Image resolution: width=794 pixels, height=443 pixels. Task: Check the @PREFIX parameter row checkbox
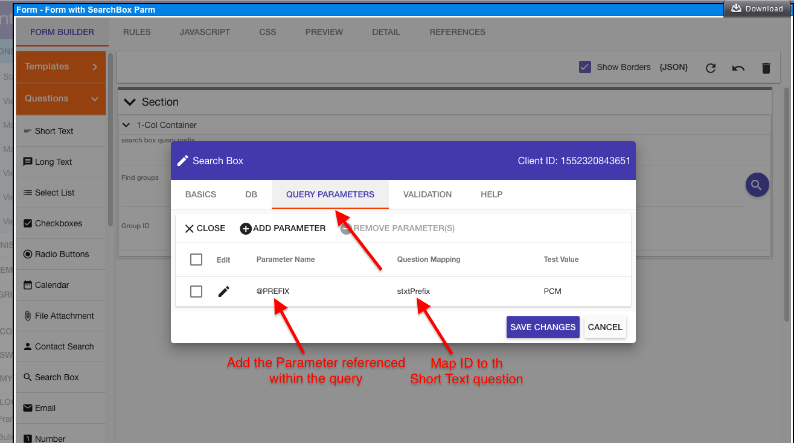point(196,292)
